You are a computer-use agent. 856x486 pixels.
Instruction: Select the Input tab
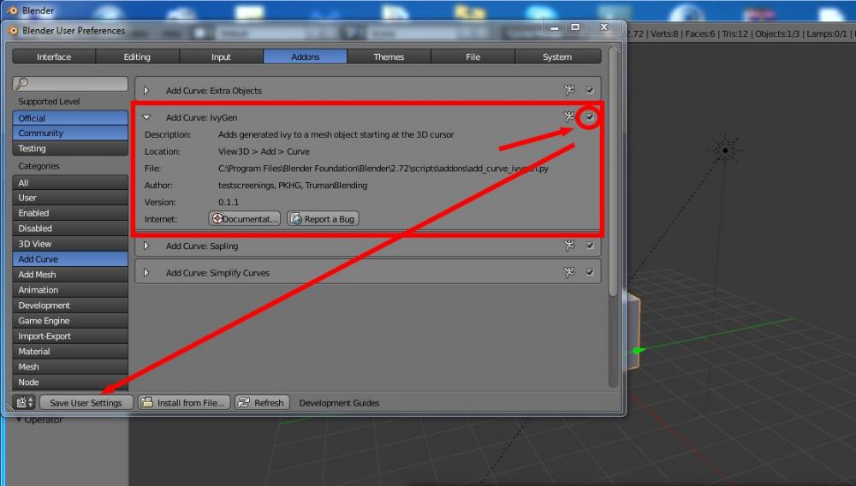tap(221, 56)
